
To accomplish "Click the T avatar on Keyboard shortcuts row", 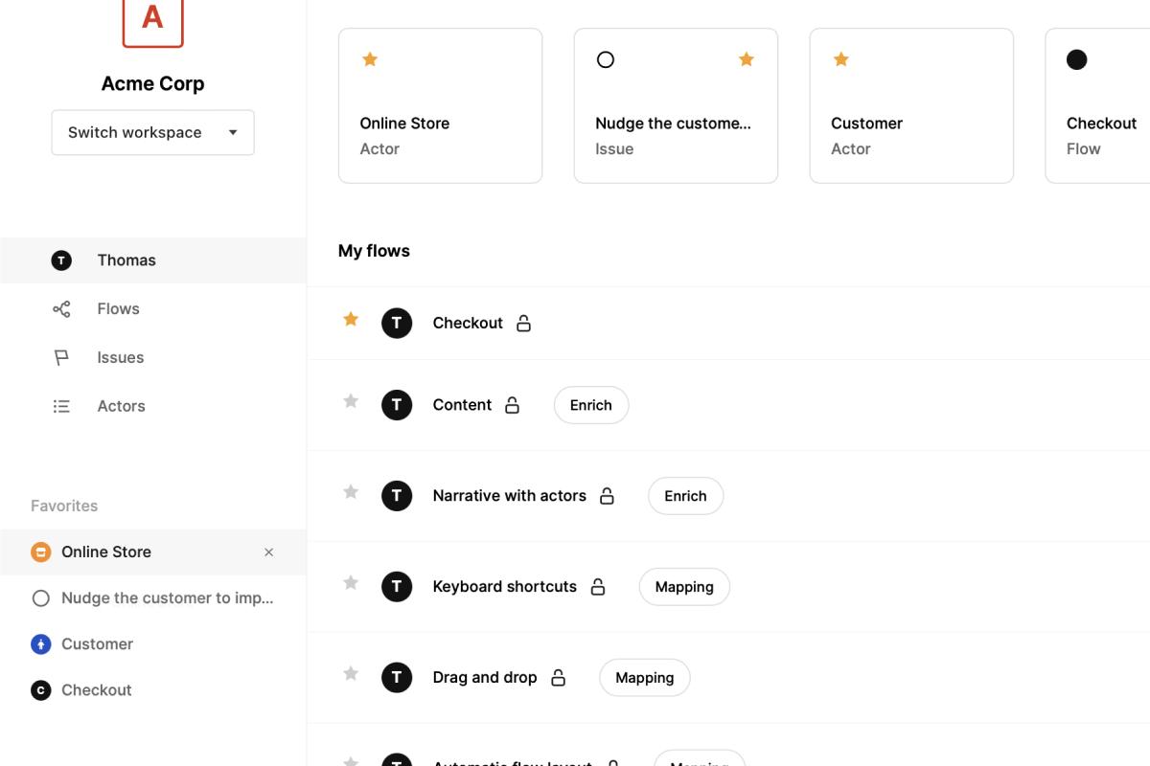I will click(397, 587).
